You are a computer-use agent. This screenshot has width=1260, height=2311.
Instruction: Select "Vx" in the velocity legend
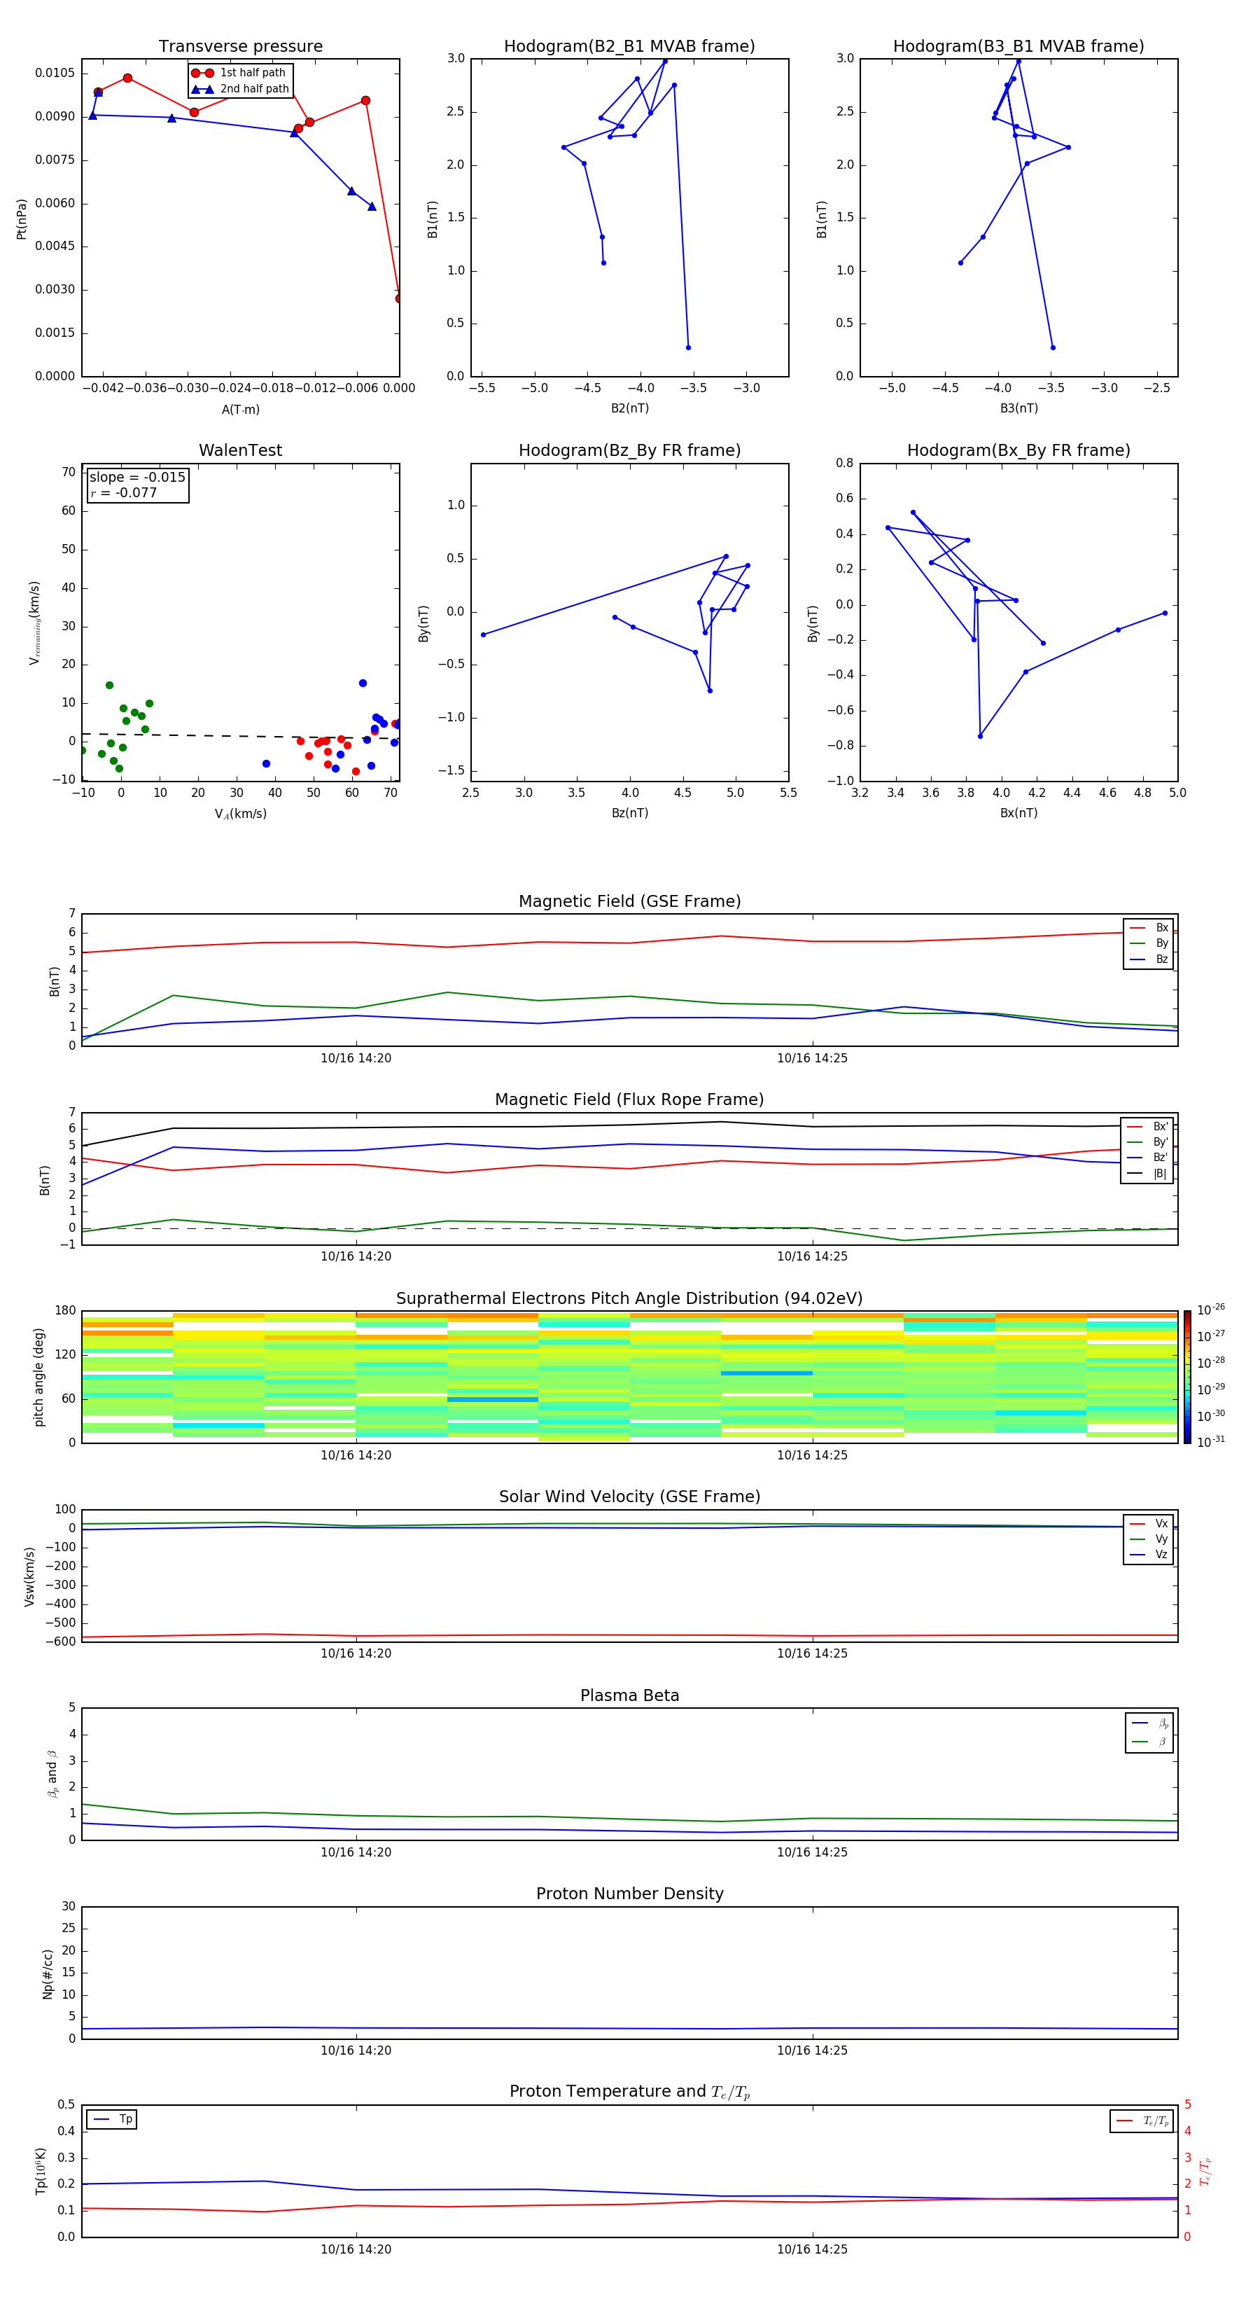click(1149, 1525)
